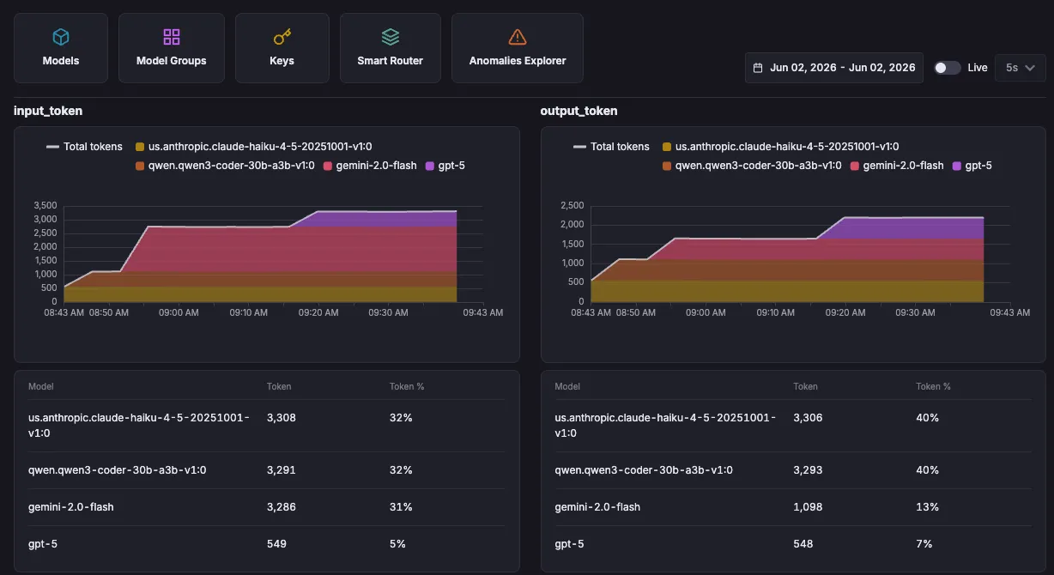Toggle Total tokens series in input_token legend

84,147
